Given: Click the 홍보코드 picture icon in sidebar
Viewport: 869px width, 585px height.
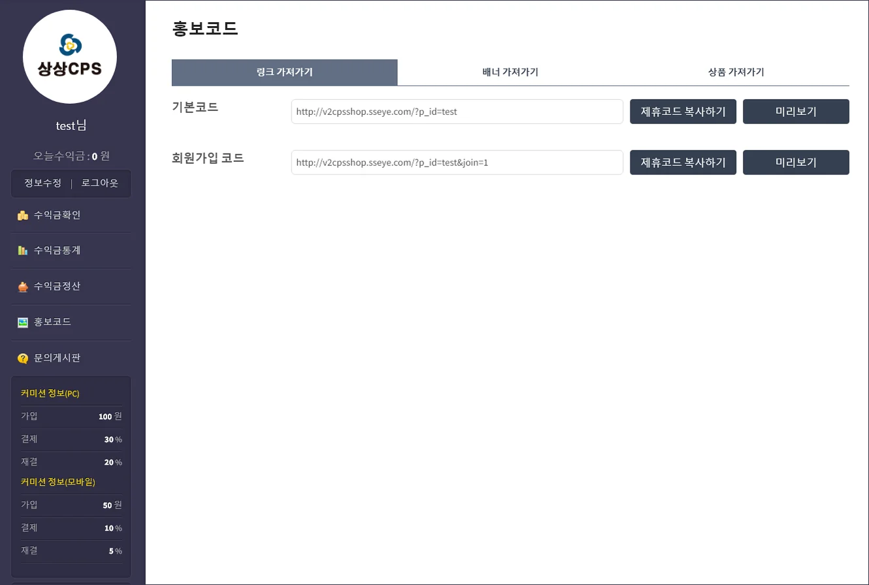Looking at the screenshot, I should 23,322.
